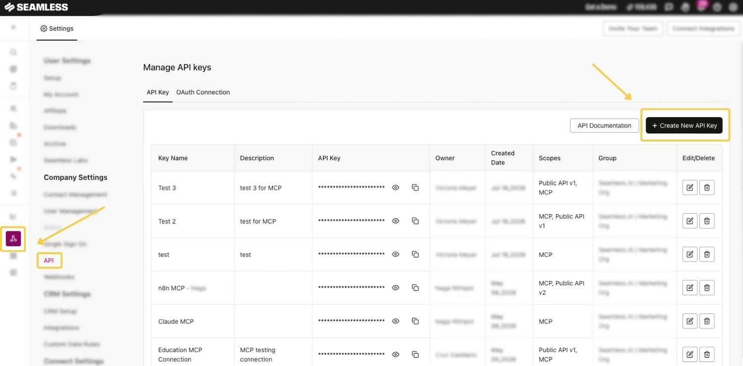
Task: Copy the n8n MCP API key
Action: (x=415, y=288)
